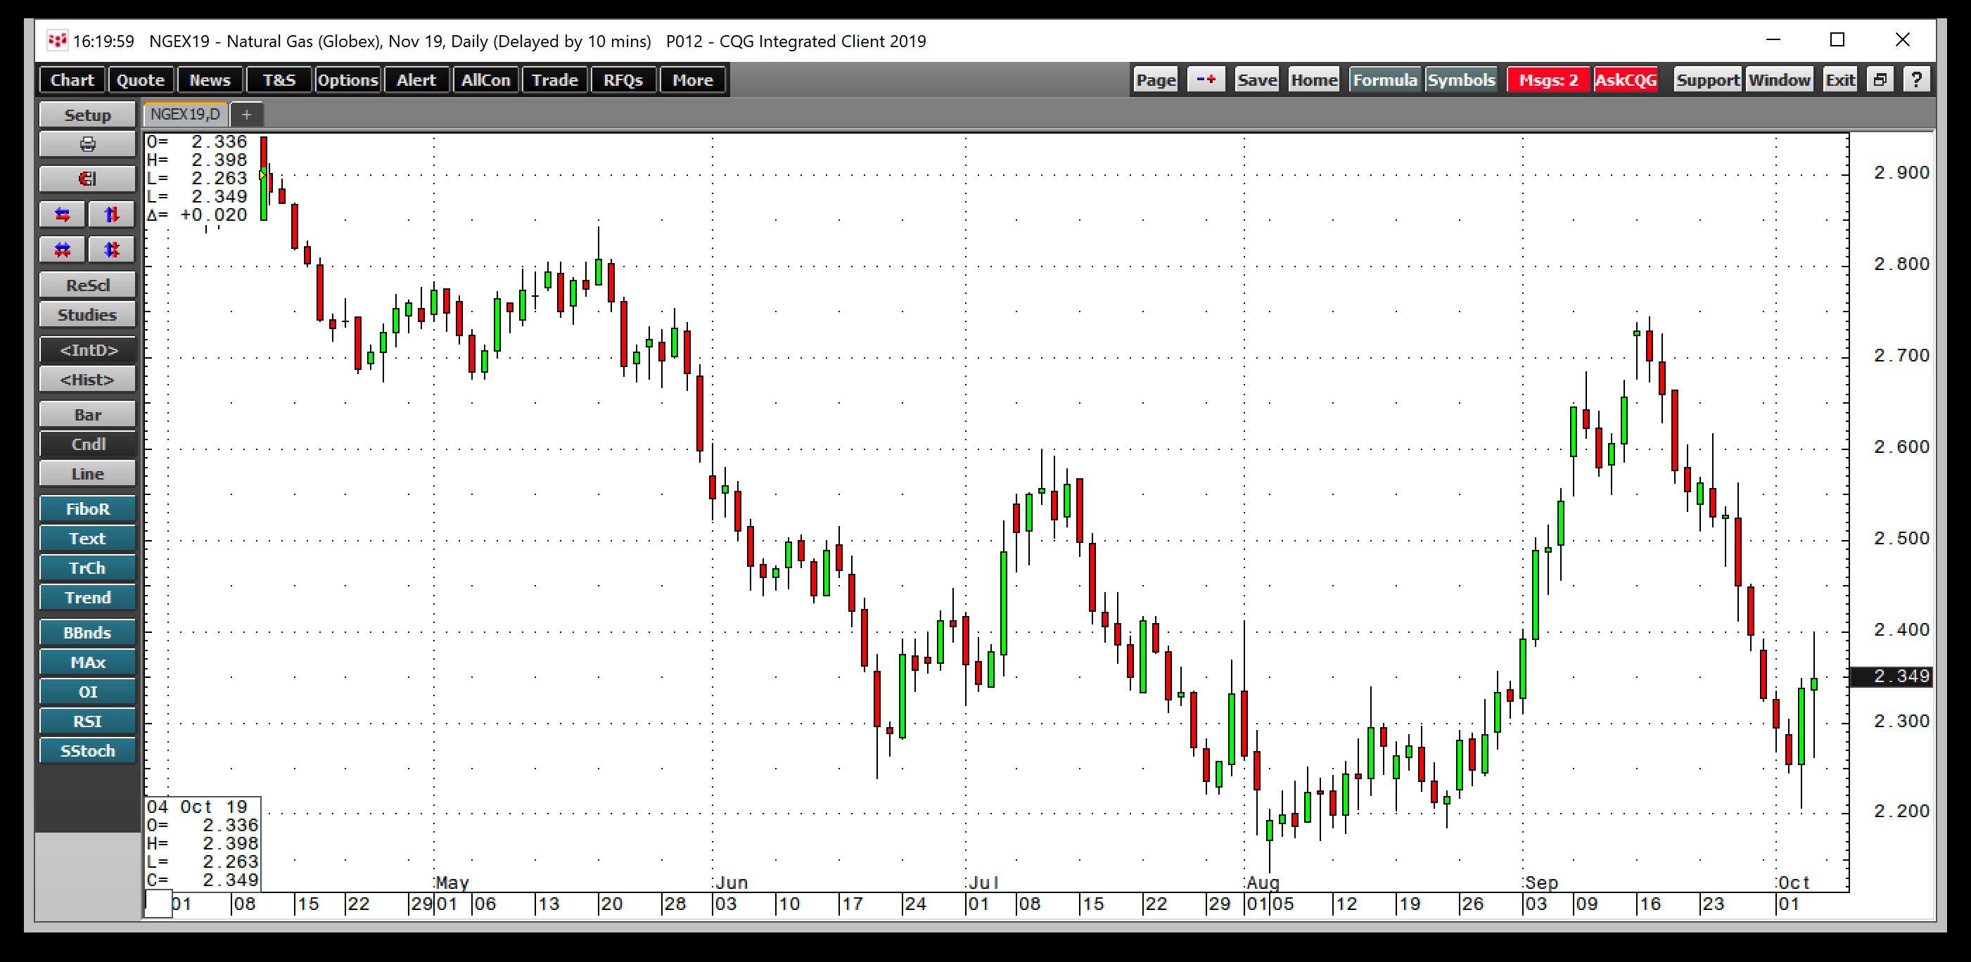Open the More dropdown menu
The height and width of the screenshot is (962, 1971).
[692, 79]
